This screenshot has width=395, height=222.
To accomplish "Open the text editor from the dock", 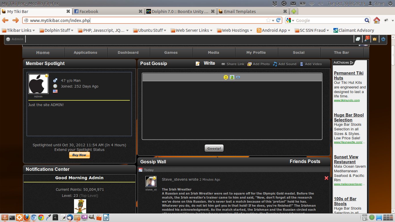I will pyautogui.click(x=63, y=218).
